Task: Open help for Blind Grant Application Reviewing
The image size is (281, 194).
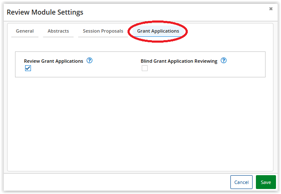Action: click(x=223, y=61)
